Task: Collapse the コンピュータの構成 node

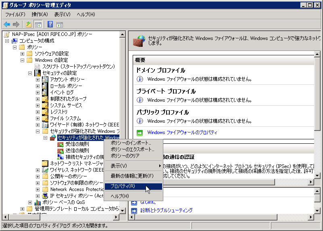Action: coord(7,41)
